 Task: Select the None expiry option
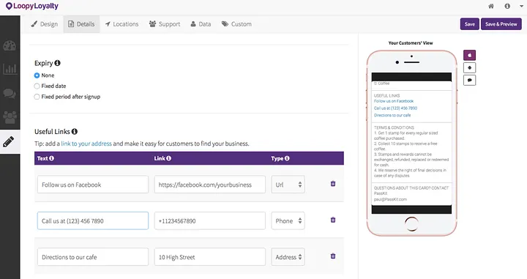point(37,75)
